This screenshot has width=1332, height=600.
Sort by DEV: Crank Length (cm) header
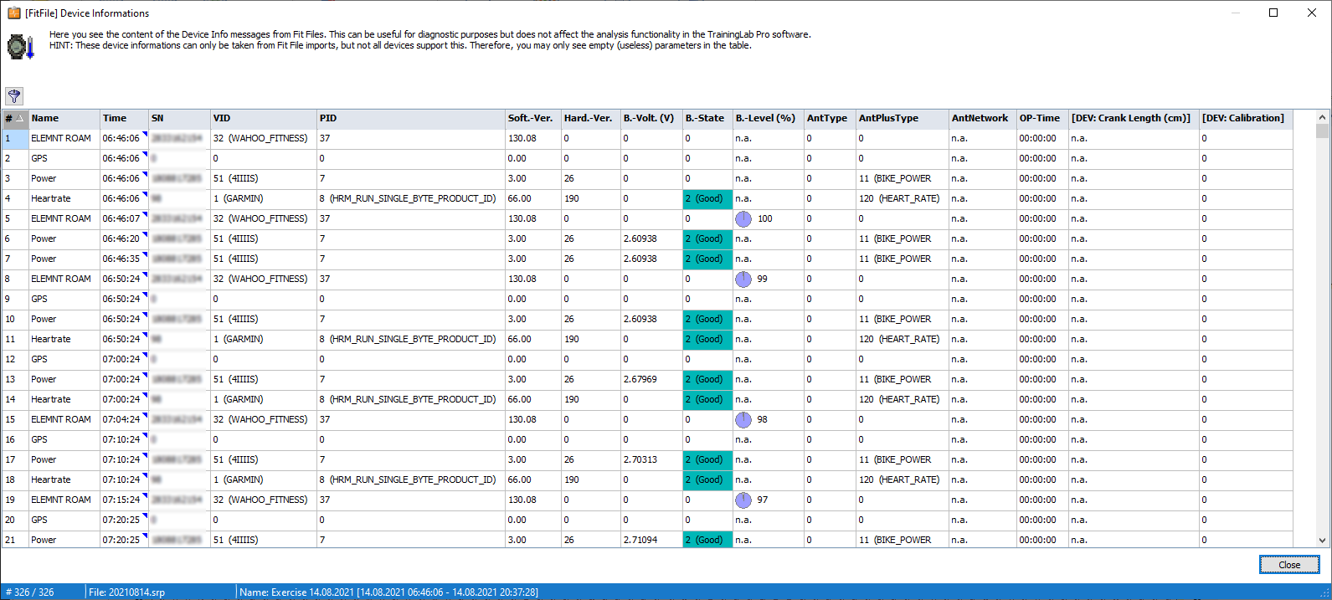1134,118
